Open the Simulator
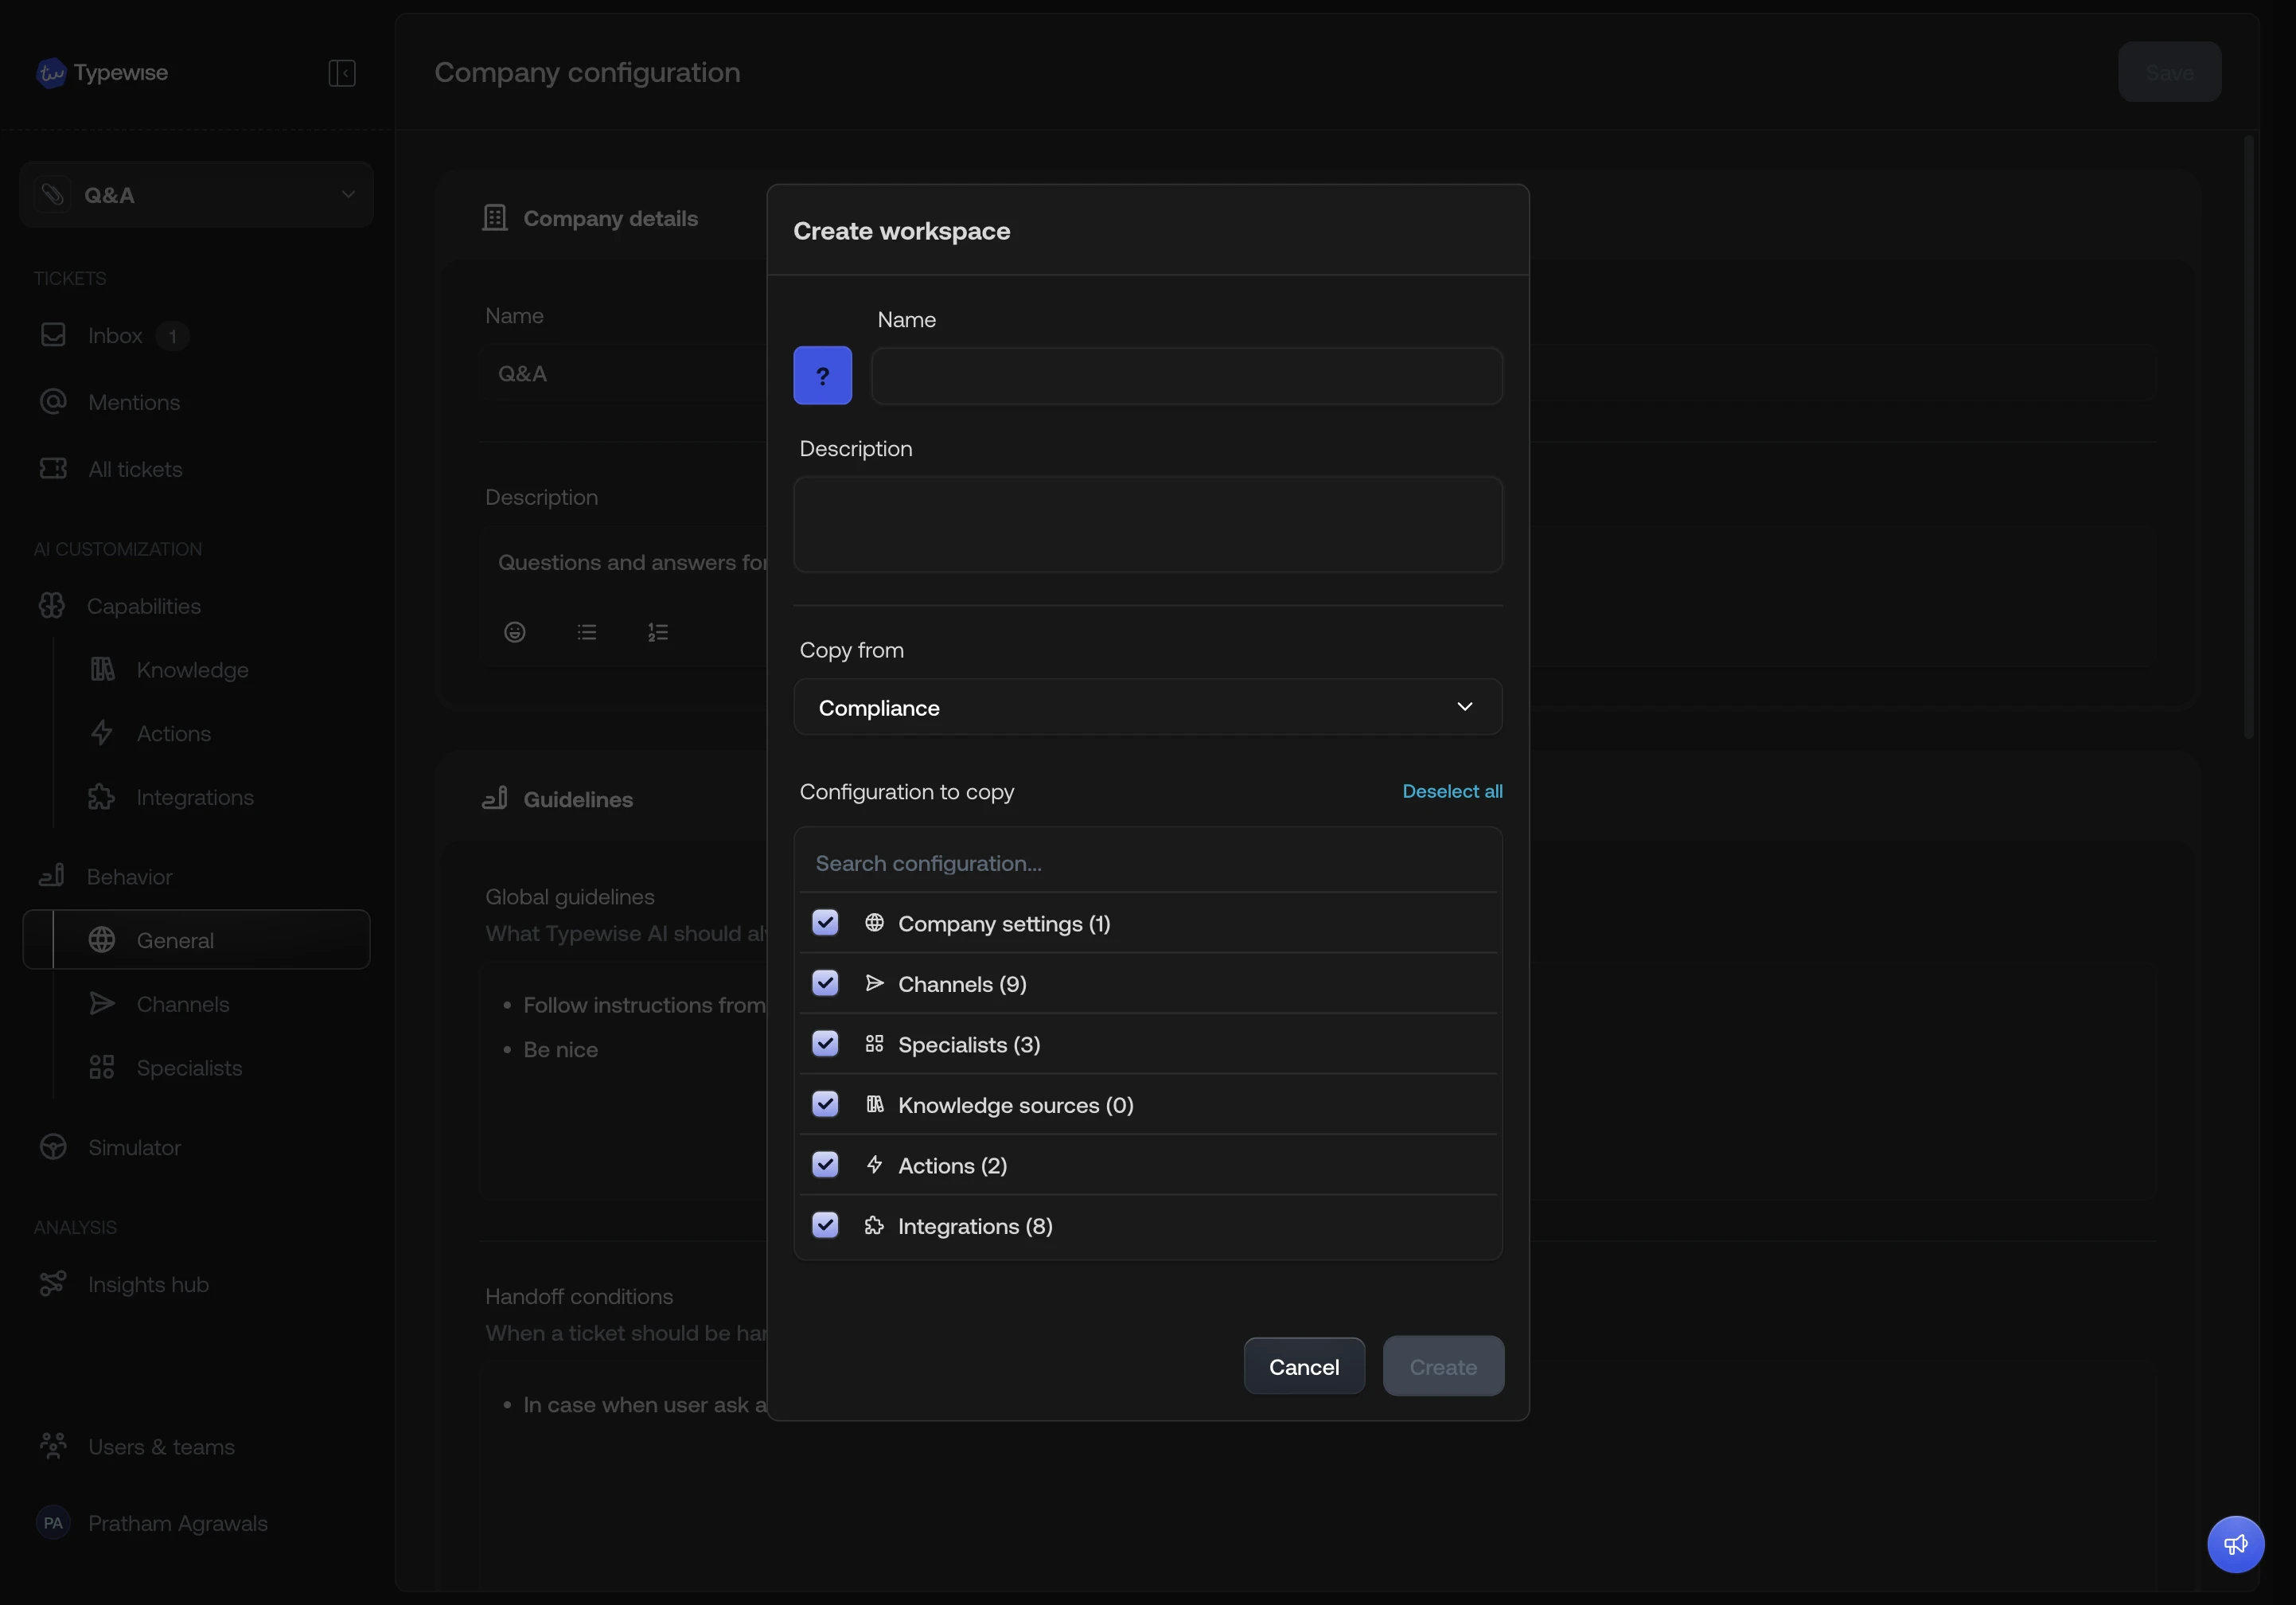Image resolution: width=2296 pixels, height=1605 pixels. (134, 1146)
